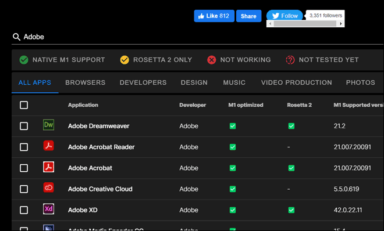Filter by NOT TESTED YET label
Image resolution: width=384 pixels, height=231 pixels.
point(329,60)
